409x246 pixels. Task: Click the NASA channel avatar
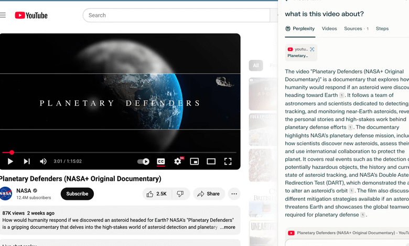(x=6, y=194)
